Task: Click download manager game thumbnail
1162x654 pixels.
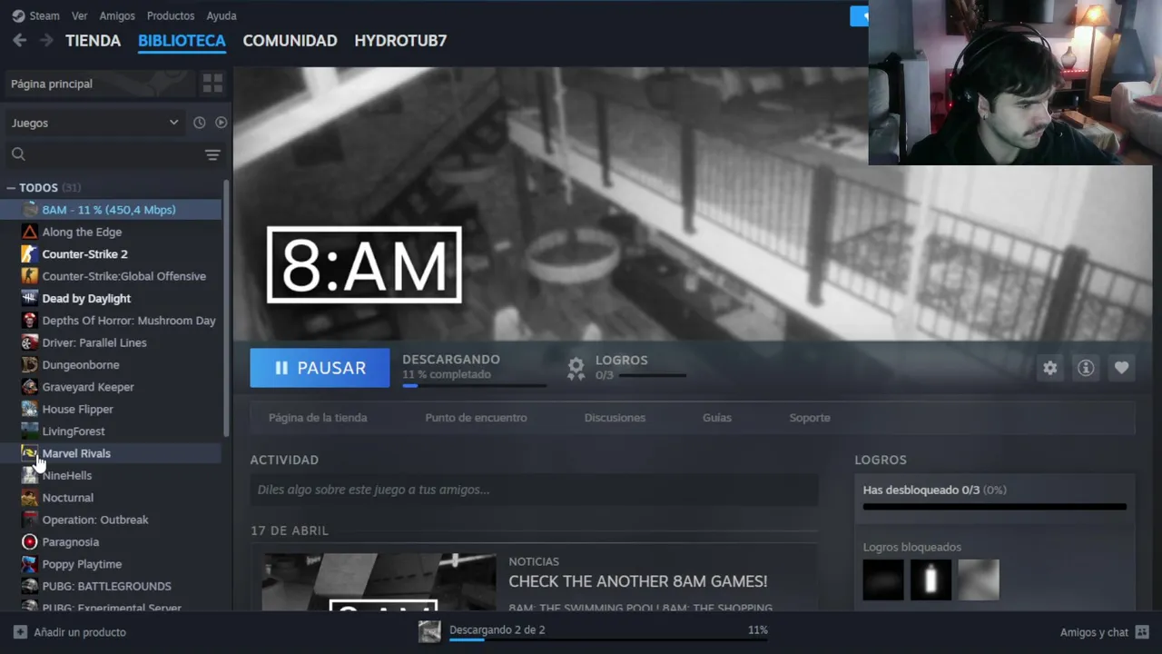Action: 429,631
